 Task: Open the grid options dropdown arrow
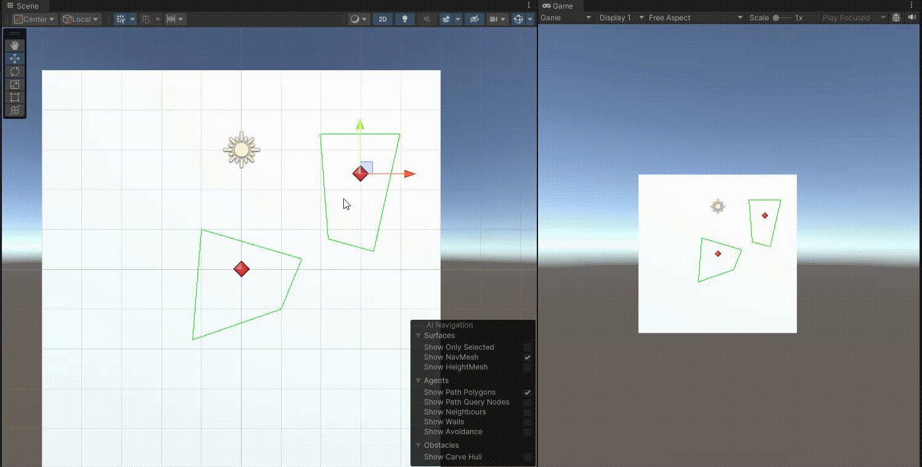[133, 19]
